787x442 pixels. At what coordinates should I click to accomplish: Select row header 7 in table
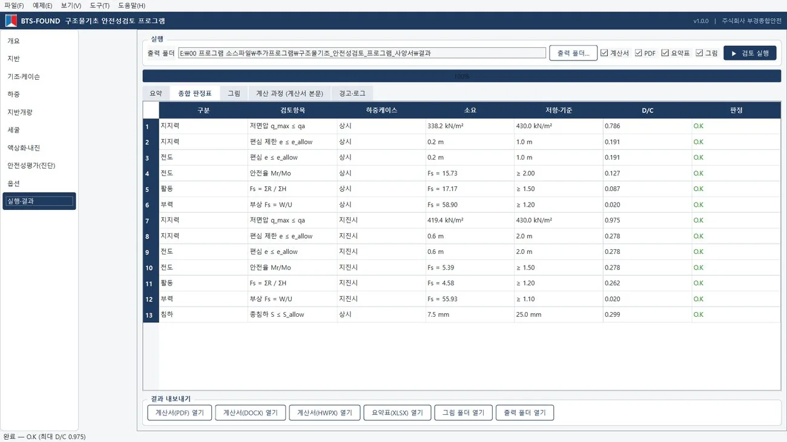(151, 221)
